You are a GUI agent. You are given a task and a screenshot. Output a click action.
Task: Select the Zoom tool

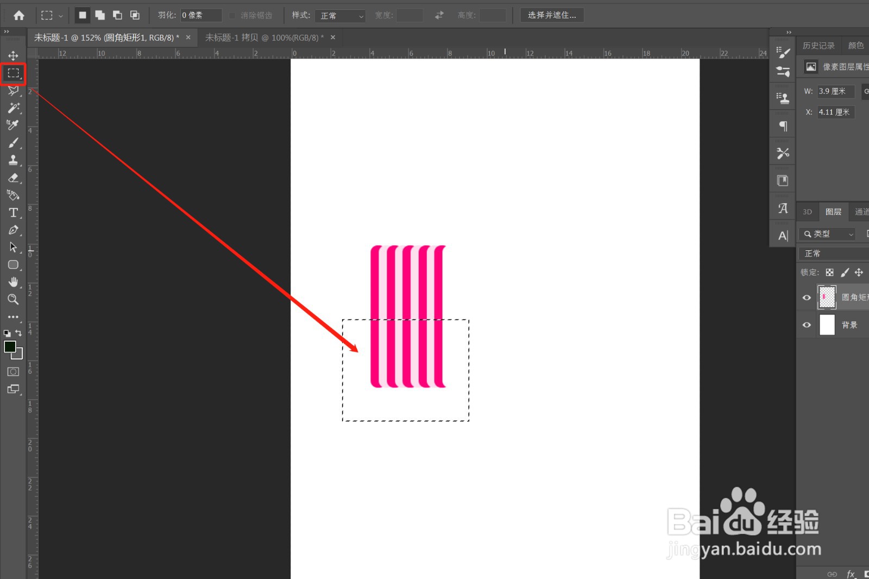click(x=13, y=299)
